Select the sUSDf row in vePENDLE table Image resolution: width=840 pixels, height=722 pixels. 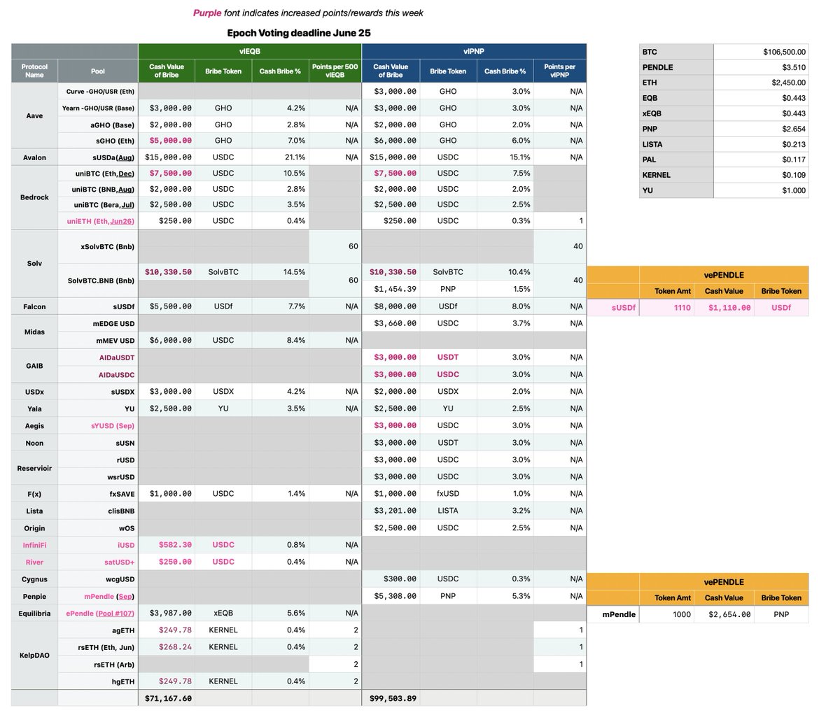697,307
